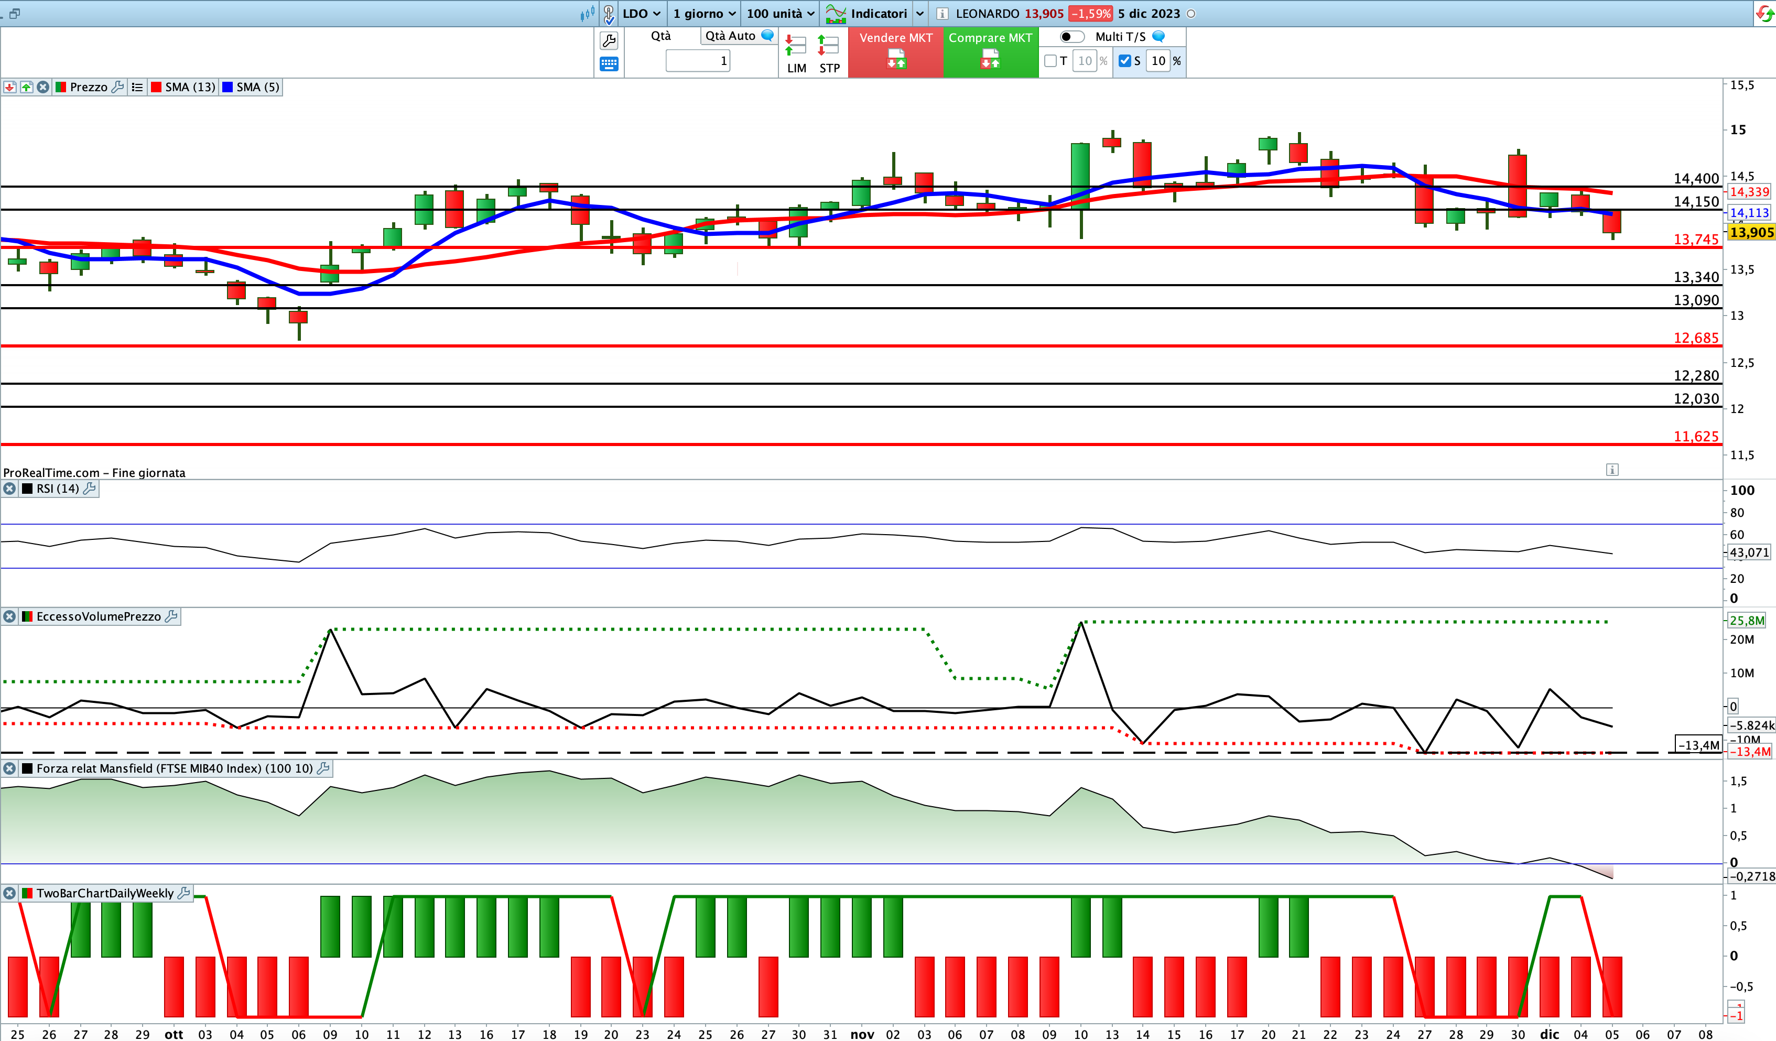The height and width of the screenshot is (1041, 1776).
Task: Close the EccessoVolumePrezzo panel
Action: [9, 617]
